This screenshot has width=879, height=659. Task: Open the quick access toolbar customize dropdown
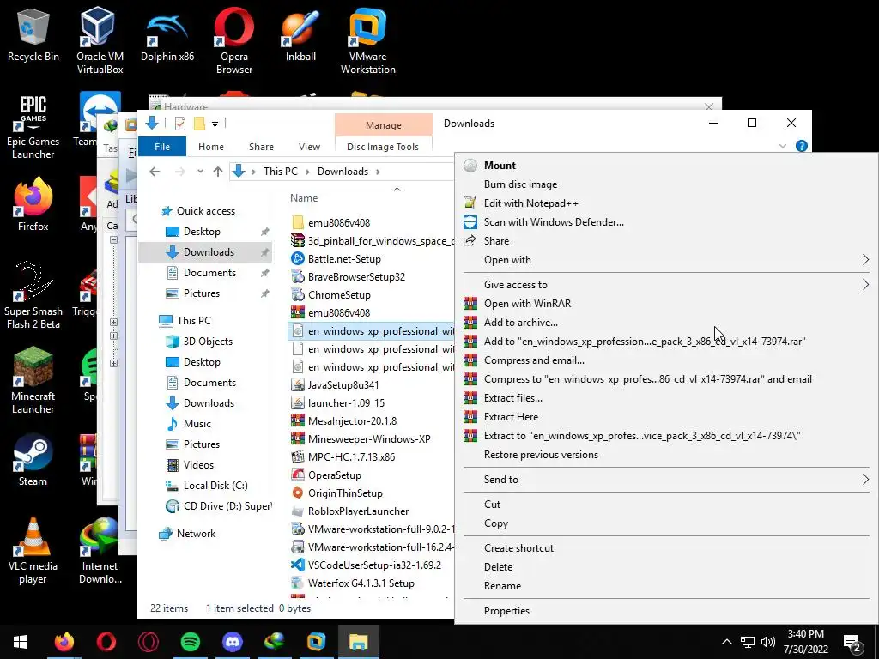(x=215, y=124)
